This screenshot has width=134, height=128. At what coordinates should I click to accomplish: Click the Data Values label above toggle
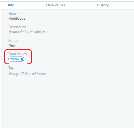point(18,54)
